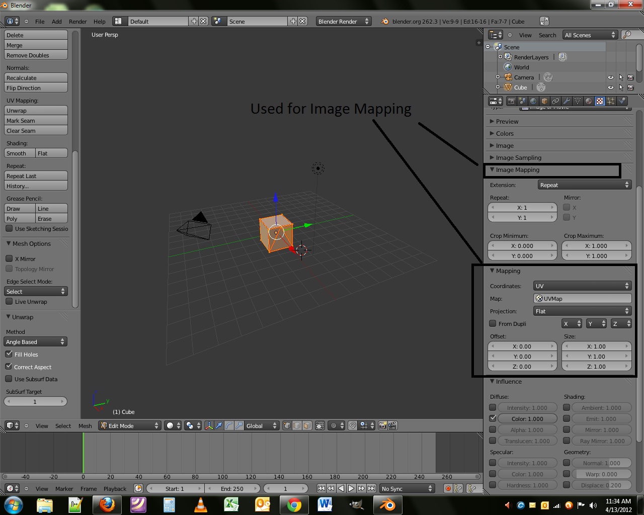Open the Texture properties checker tab
The width and height of the screenshot is (644, 515).
[x=600, y=101]
